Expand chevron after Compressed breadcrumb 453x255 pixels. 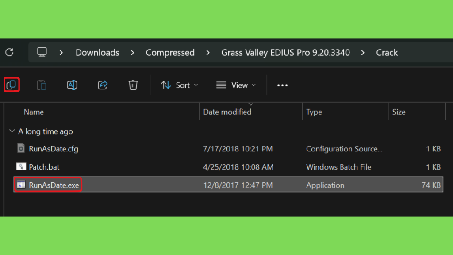click(x=208, y=53)
